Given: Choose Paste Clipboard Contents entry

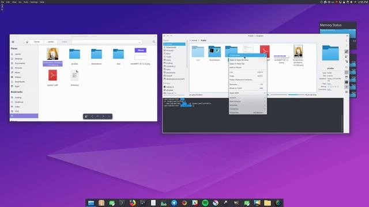Looking at the screenshot, I should 247,80.
